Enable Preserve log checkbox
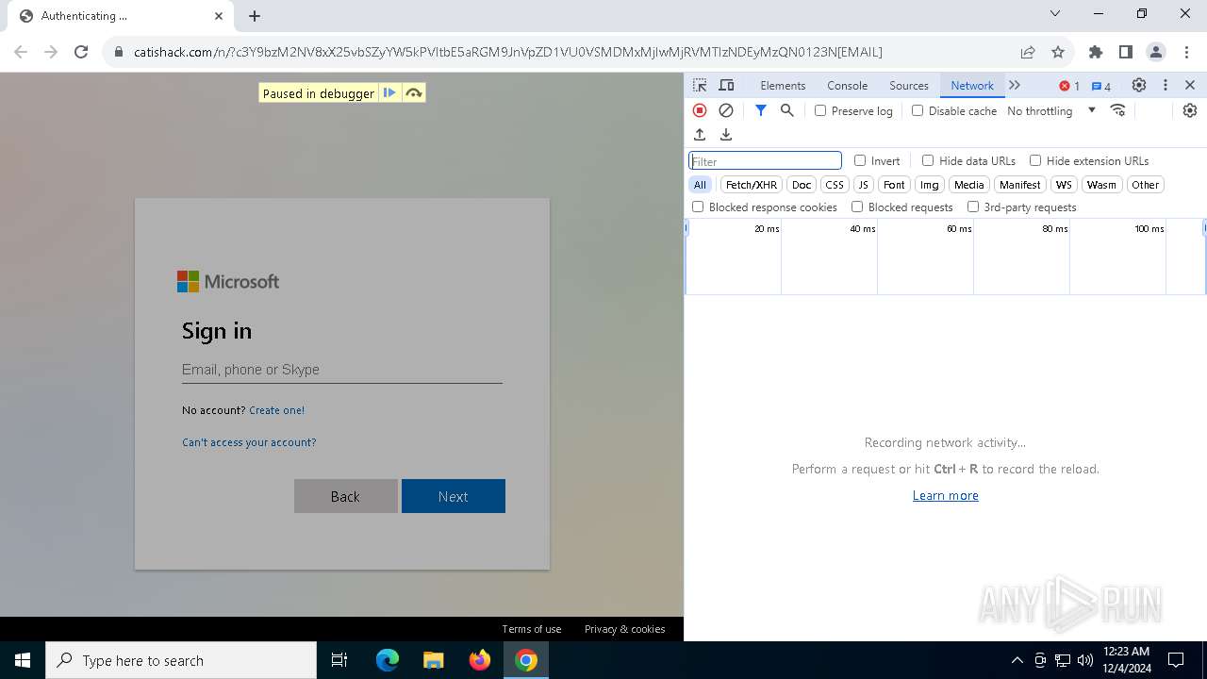 pyautogui.click(x=820, y=110)
